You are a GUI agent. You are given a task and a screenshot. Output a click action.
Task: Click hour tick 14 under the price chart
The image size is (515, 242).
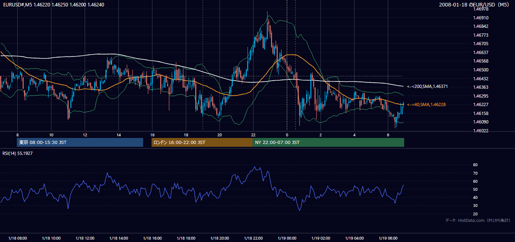coord(118,135)
